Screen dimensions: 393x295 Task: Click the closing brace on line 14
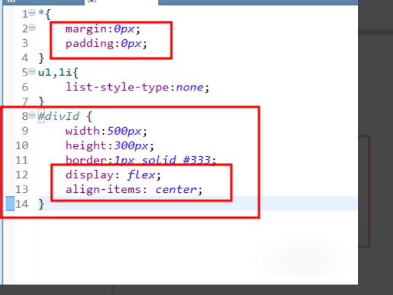tap(41, 204)
